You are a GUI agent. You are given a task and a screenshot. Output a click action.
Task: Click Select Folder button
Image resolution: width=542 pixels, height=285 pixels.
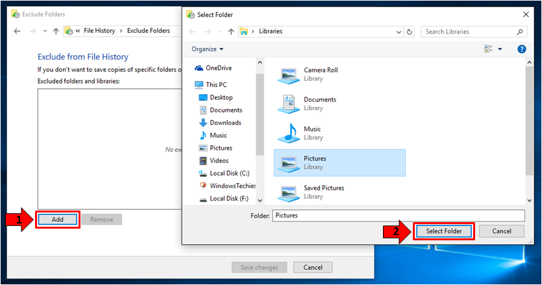point(444,231)
